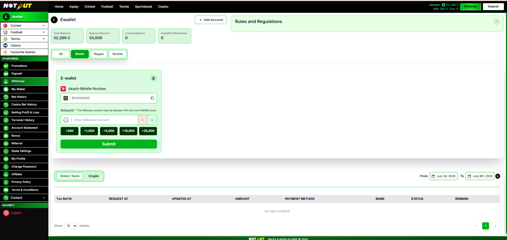Click the Favourite Games heart icon
The height and width of the screenshot is (240, 507).
5,52
